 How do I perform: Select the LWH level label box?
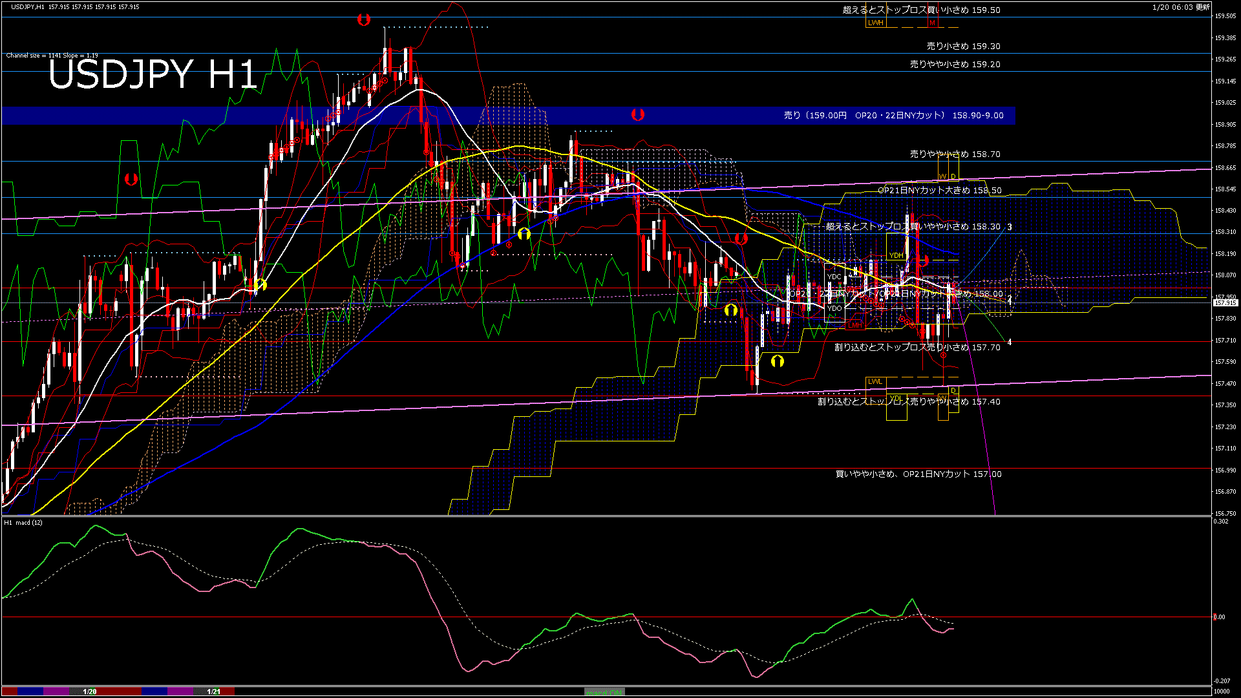pos(875,23)
